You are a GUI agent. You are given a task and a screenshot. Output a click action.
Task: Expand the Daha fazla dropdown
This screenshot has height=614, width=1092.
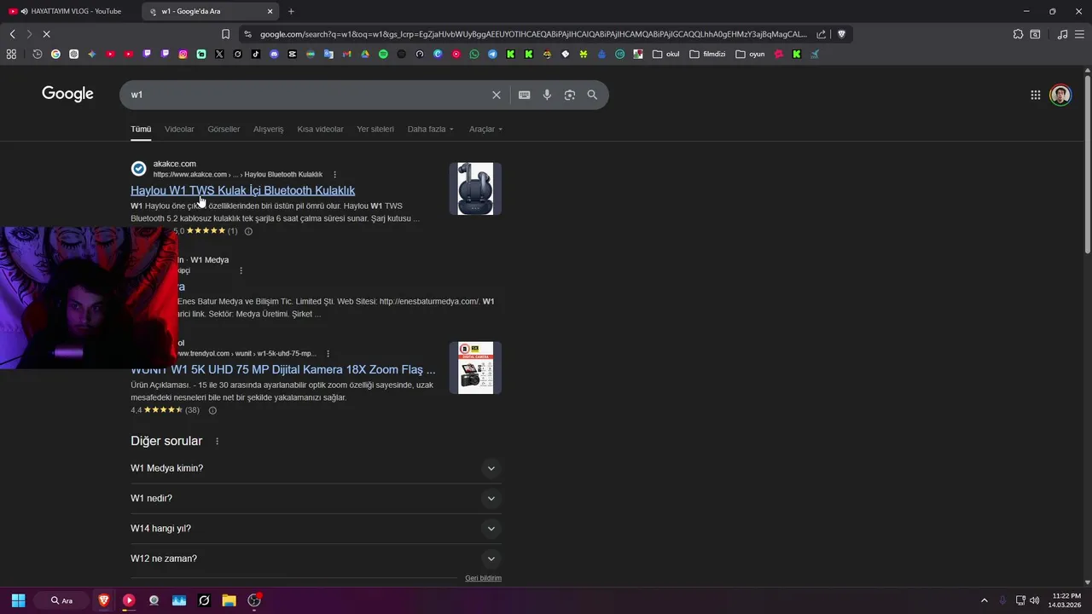pos(431,129)
